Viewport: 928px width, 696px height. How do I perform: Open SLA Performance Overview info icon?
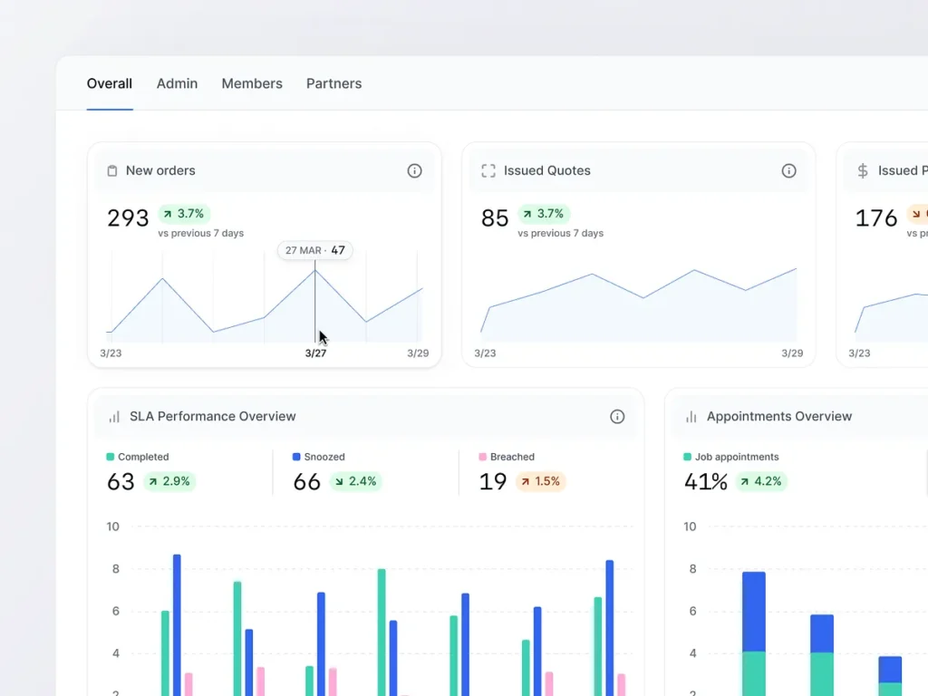point(617,417)
